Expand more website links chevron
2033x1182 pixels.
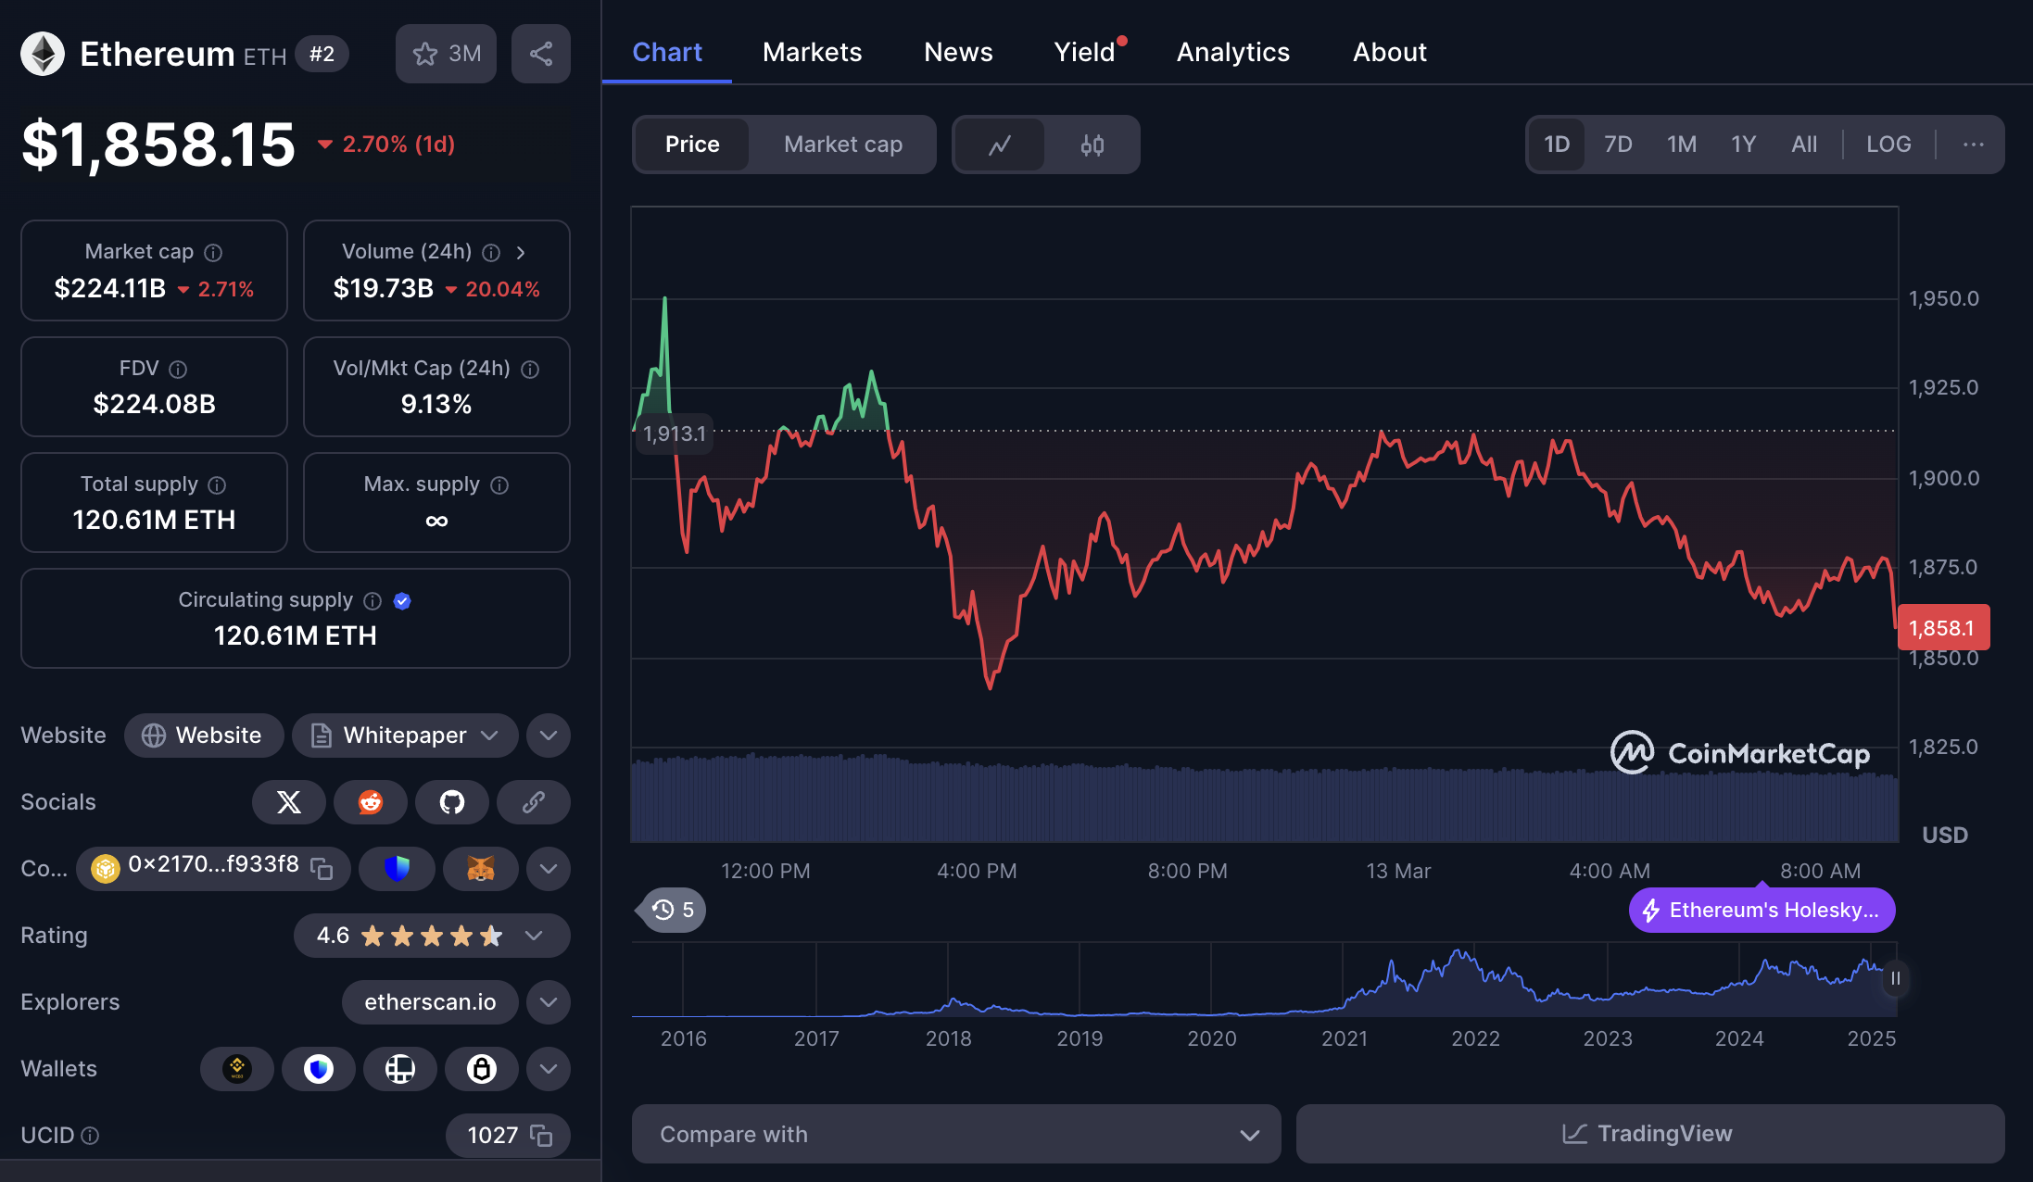pos(549,736)
